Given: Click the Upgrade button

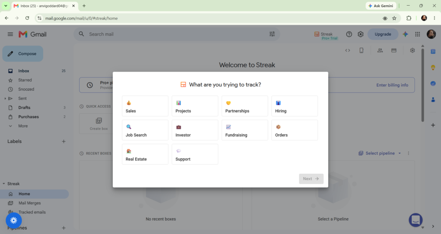Looking at the screenshot, I should coord(383,34).
